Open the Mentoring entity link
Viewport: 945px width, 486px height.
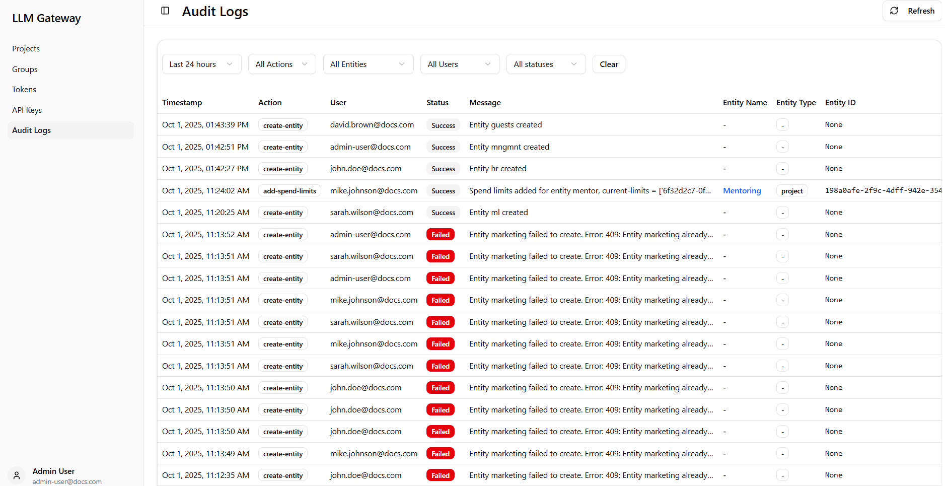742,190
